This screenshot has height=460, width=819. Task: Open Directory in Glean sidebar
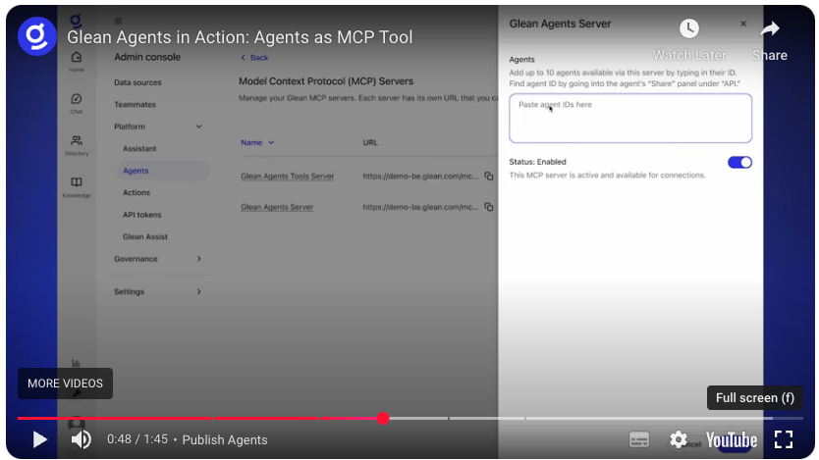click(x=77, y=145)
